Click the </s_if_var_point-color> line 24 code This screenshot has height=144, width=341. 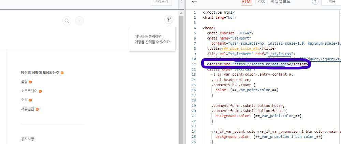click(276, 131)
